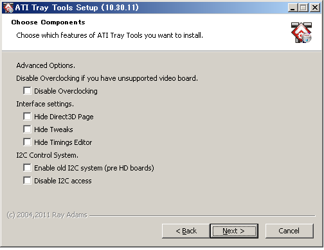Screen dimensions: 324x250
Task: Toggle the Hide Tweaks checkbox
Action: click(27, 129)
